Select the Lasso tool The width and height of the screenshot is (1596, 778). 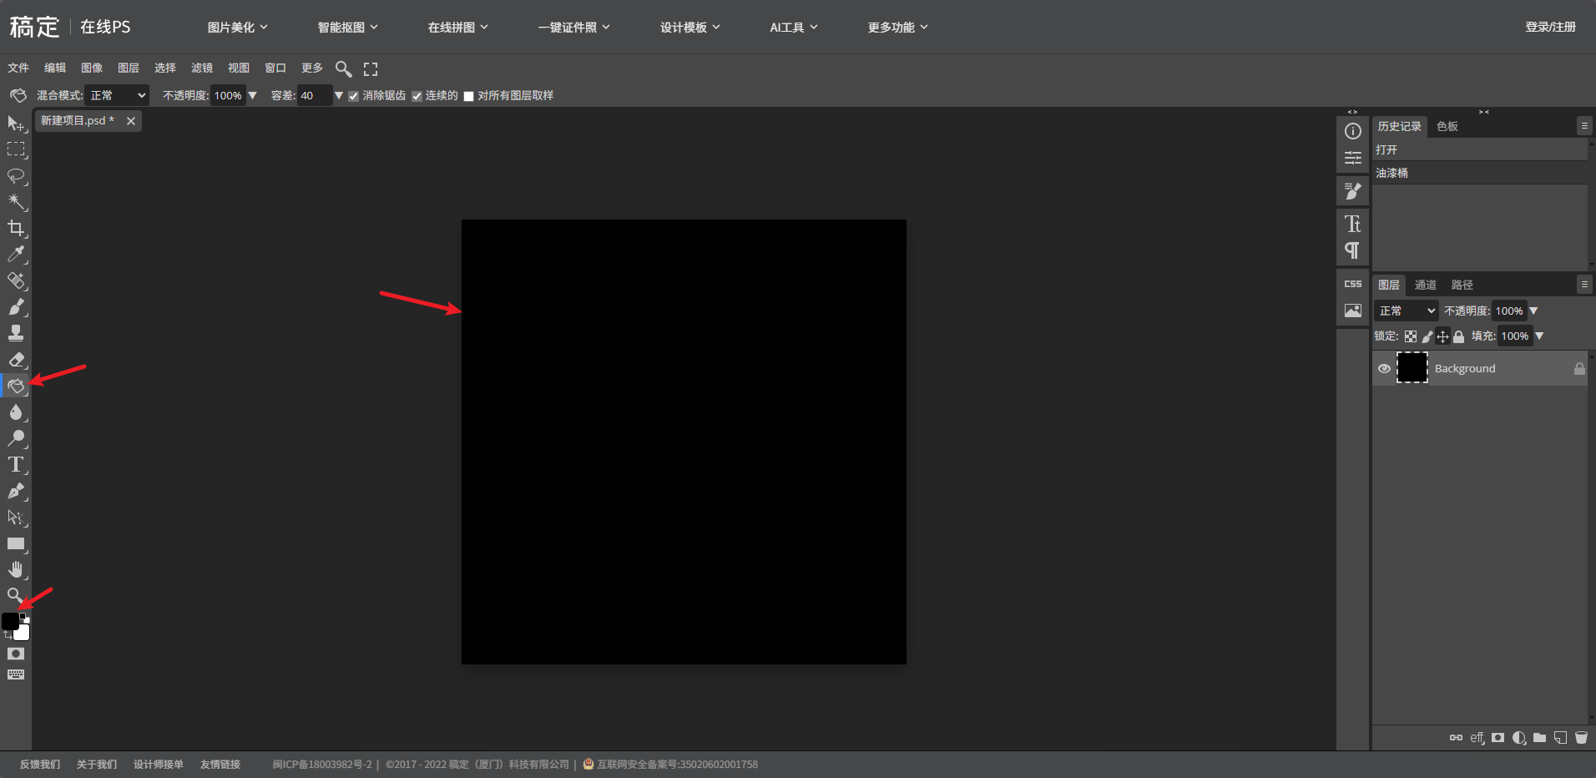16,176
